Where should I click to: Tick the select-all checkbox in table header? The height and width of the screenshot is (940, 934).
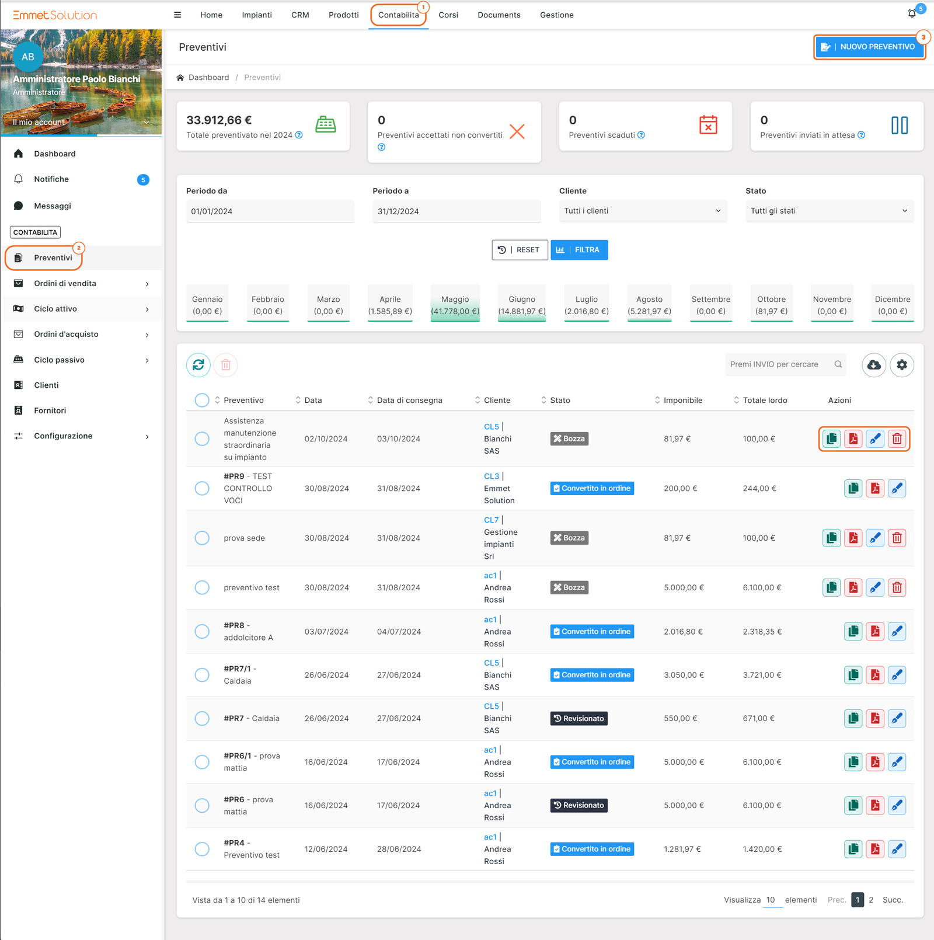[x=202, y=400]
